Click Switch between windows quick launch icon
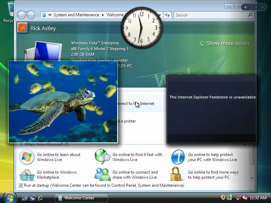Screen dimensions: 271x203 33,198
